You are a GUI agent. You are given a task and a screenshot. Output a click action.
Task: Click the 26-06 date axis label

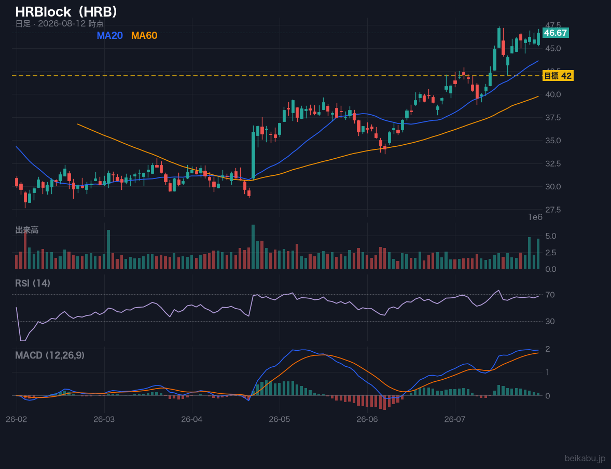[x=367, y=419]
